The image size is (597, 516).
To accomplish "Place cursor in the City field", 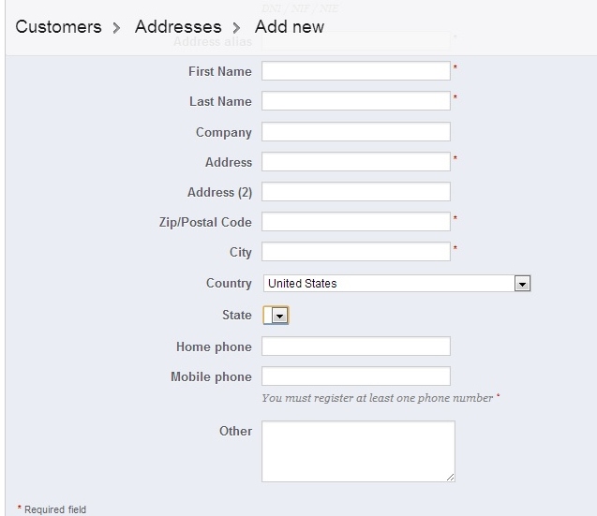I will point(356,252).
